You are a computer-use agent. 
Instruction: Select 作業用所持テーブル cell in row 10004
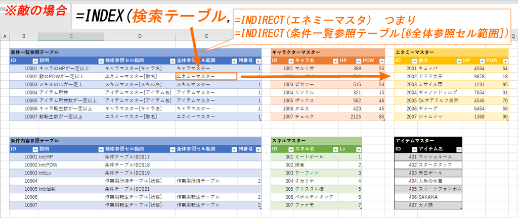[x=206, y=181]
